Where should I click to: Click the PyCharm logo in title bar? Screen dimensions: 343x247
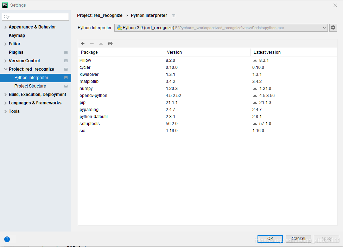tap(5, 5)
